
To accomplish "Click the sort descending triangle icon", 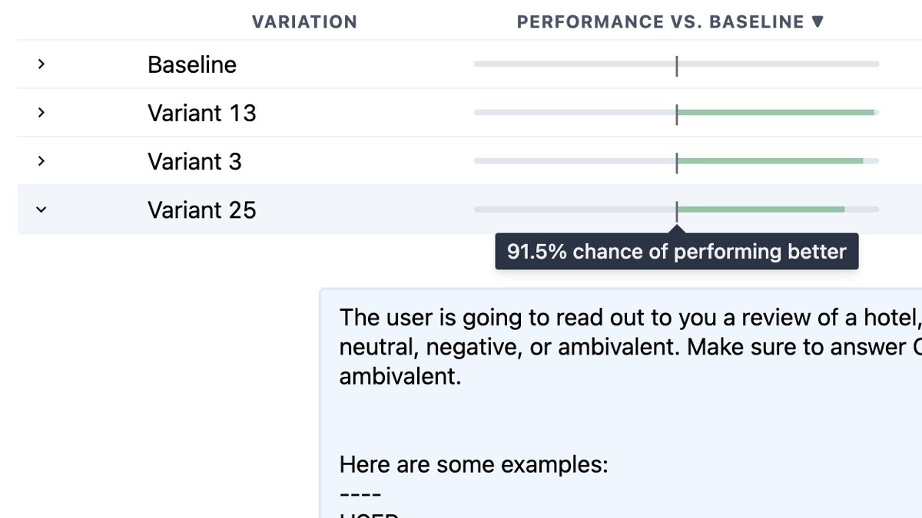I will pos(818,22).
